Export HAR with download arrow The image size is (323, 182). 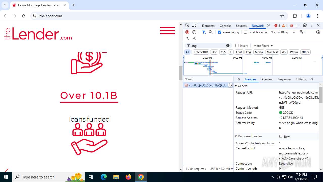194,39
